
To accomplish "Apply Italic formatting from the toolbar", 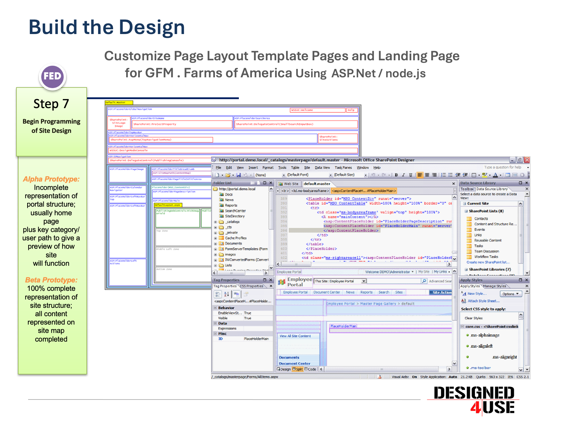I will coord(404,175).
